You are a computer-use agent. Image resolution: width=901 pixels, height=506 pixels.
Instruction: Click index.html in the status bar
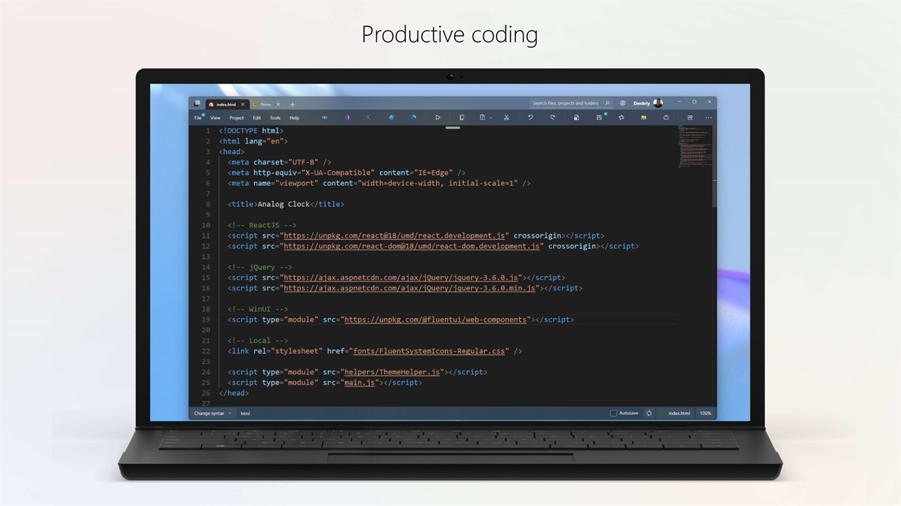679,413
